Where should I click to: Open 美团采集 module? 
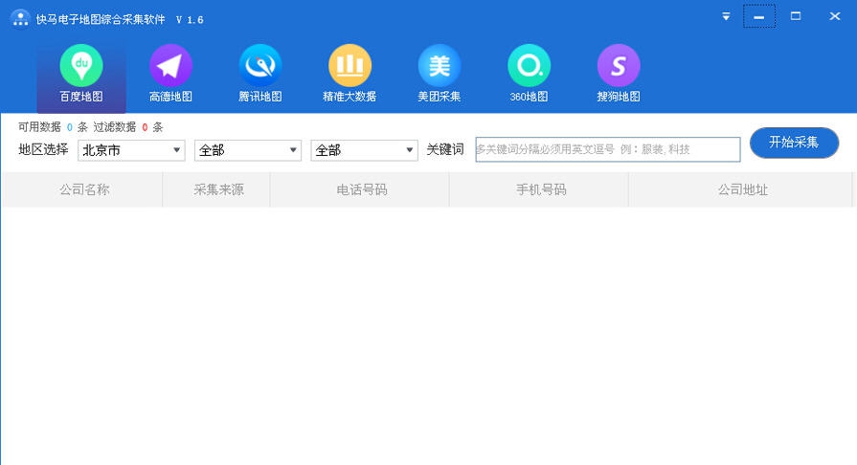coord(440,75)
